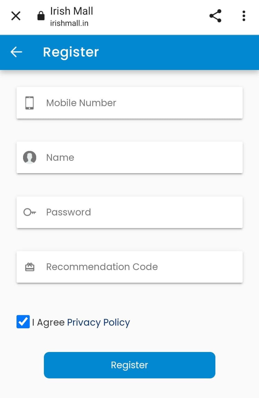Screen dimensions: 259x398
Task: Focus the Password input field
Action: (129, 212)
